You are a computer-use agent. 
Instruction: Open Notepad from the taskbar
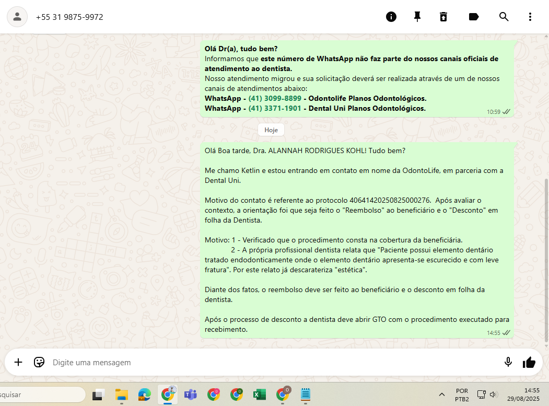(305, 395)
